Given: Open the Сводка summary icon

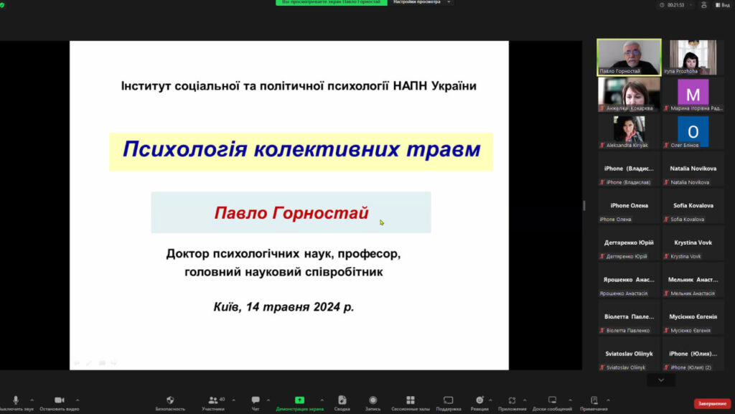Looking at the screenshot, I should pyautogui.click(x=342, y=400).
